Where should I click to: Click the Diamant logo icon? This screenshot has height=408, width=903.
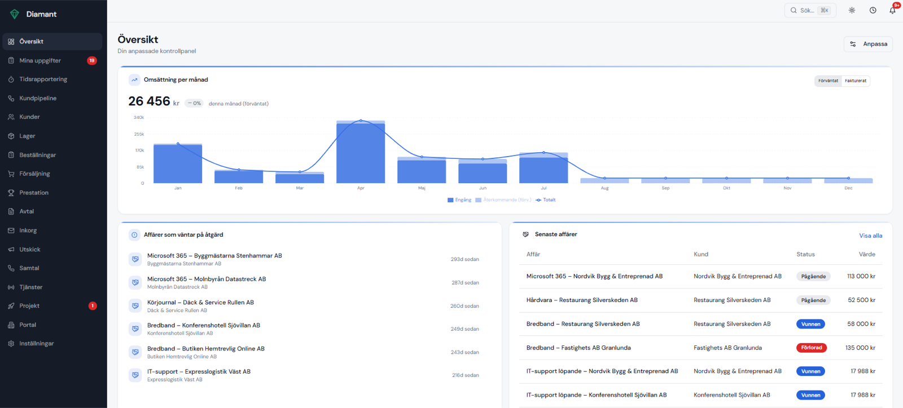[x=15, y=14]
